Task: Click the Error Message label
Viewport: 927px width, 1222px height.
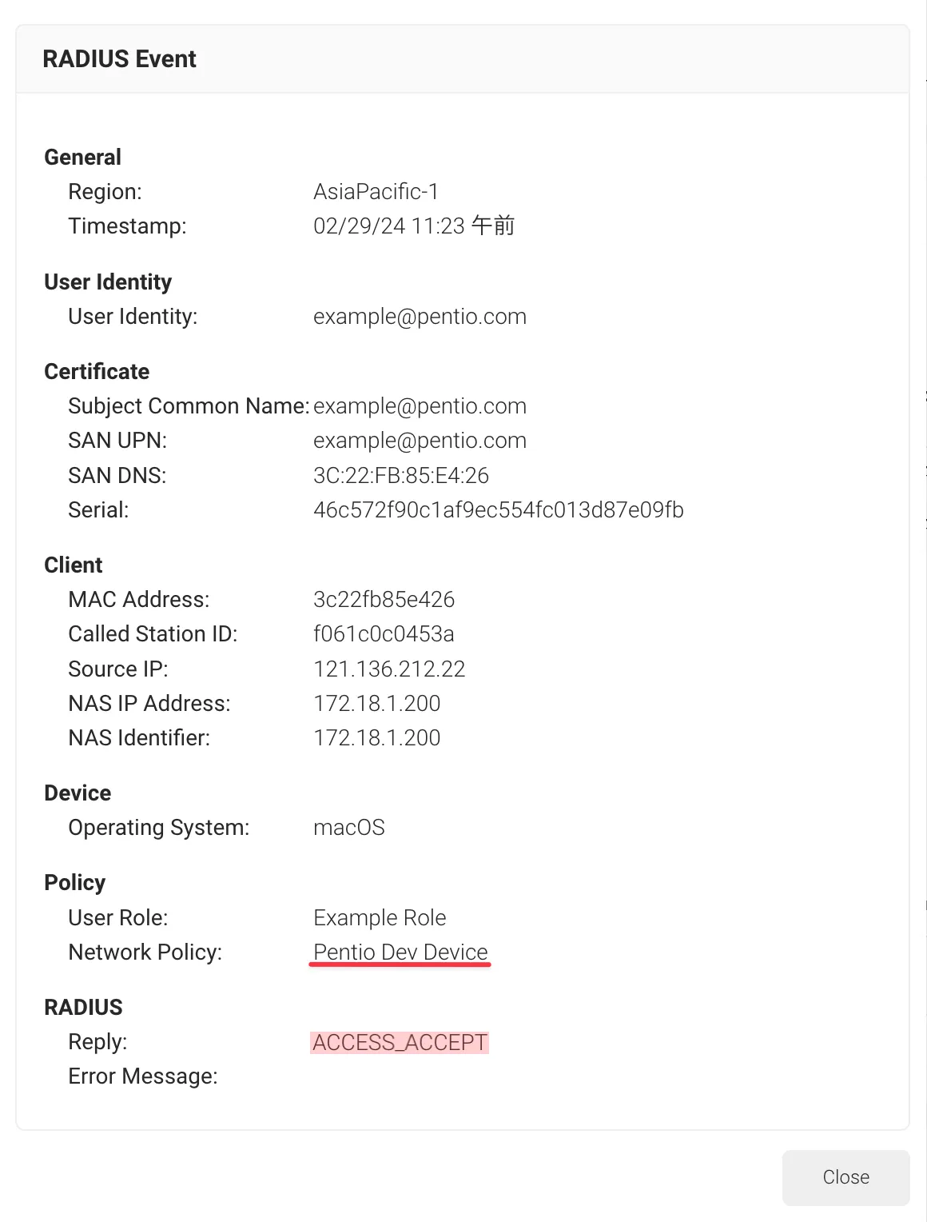Action: point(143,1076)
